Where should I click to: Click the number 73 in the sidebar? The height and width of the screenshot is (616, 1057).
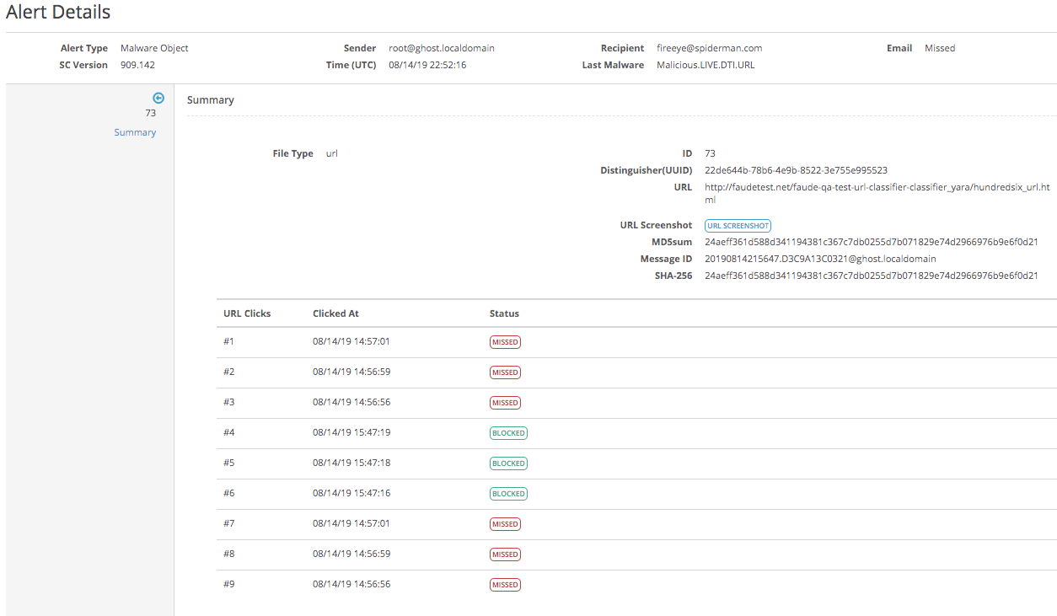(151, 113)
